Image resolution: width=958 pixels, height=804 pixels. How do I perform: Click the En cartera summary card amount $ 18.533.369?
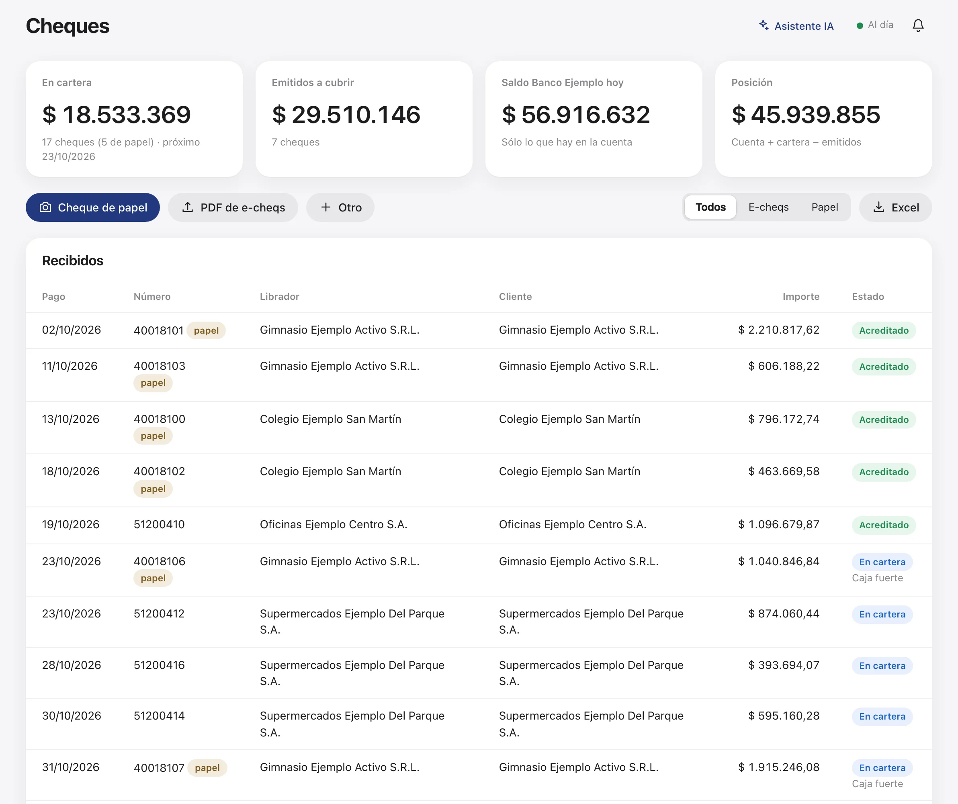[116, 115]
